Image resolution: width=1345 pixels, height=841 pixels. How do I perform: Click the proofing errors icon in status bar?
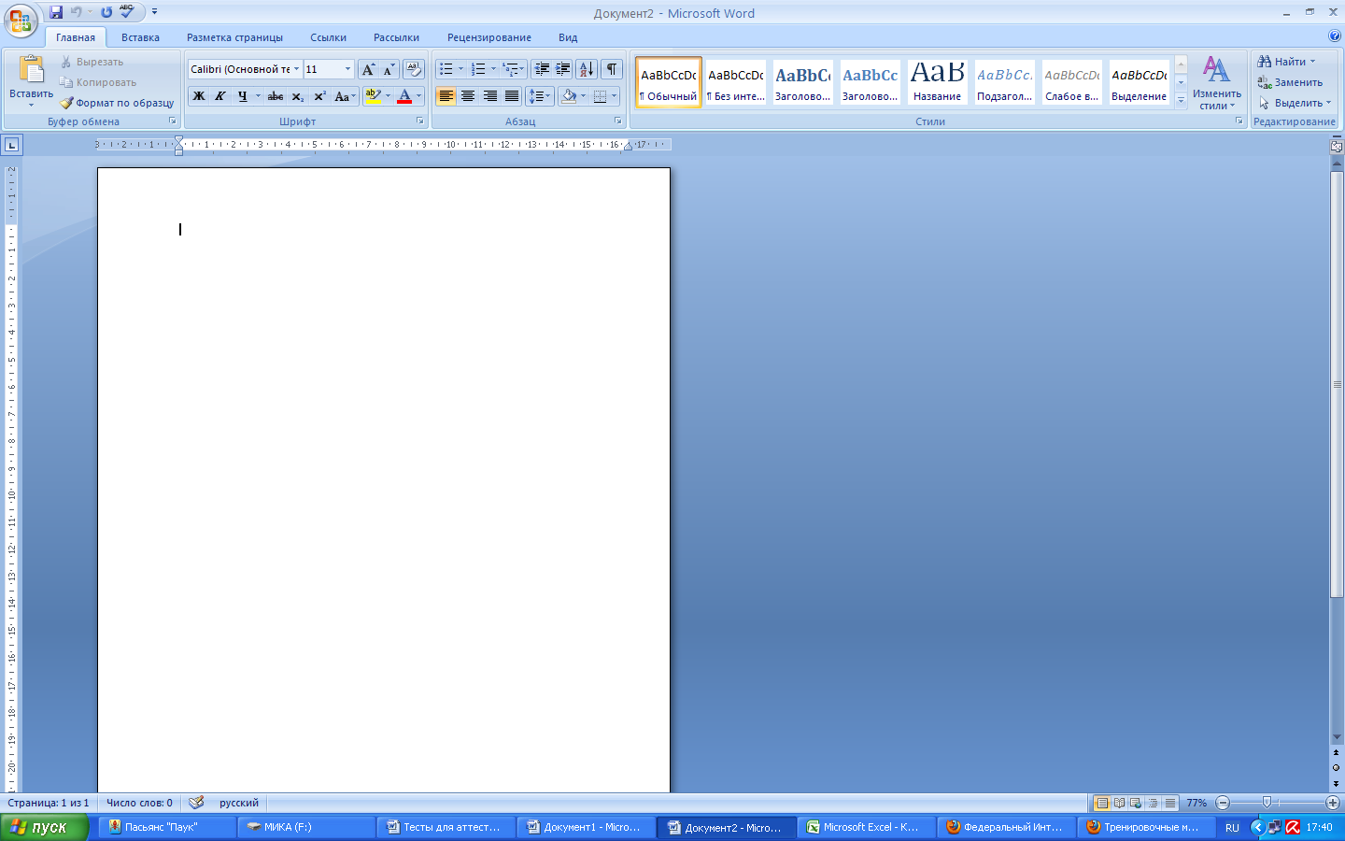[x=196, y=803]
